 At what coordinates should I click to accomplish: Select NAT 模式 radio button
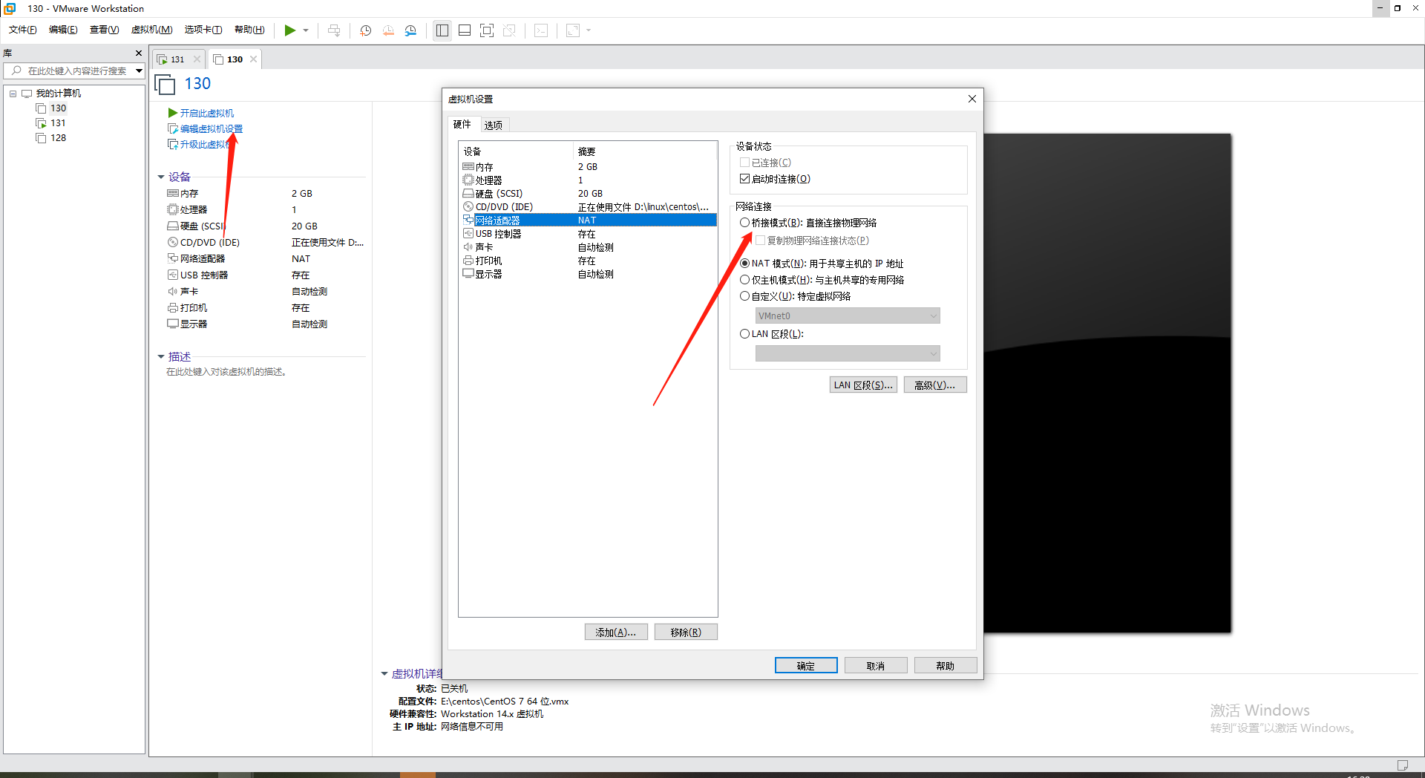click(x=744, y=264)
